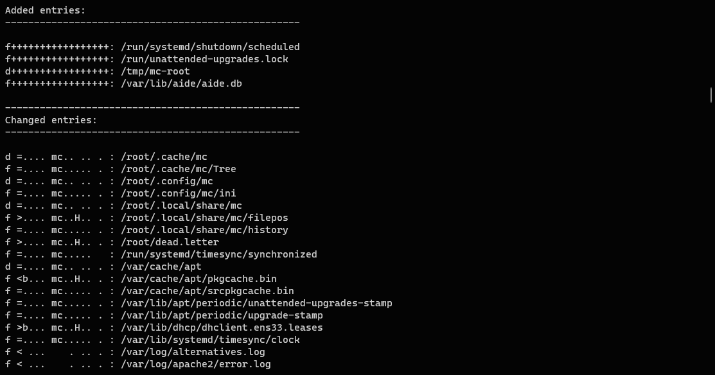Click the /run/systemd/shutdown/scheduled path
The height and width of the screenshot is (375, 715).
[x=210, y=47]
